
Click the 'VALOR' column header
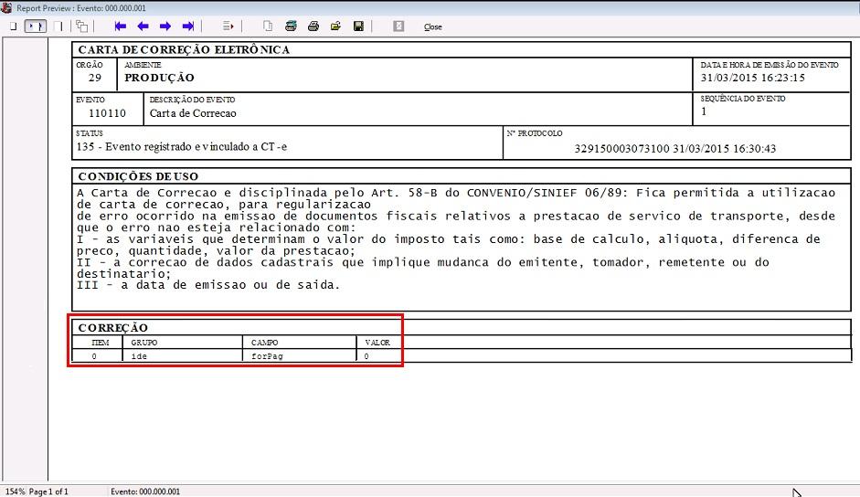click(x=377, y=343)
